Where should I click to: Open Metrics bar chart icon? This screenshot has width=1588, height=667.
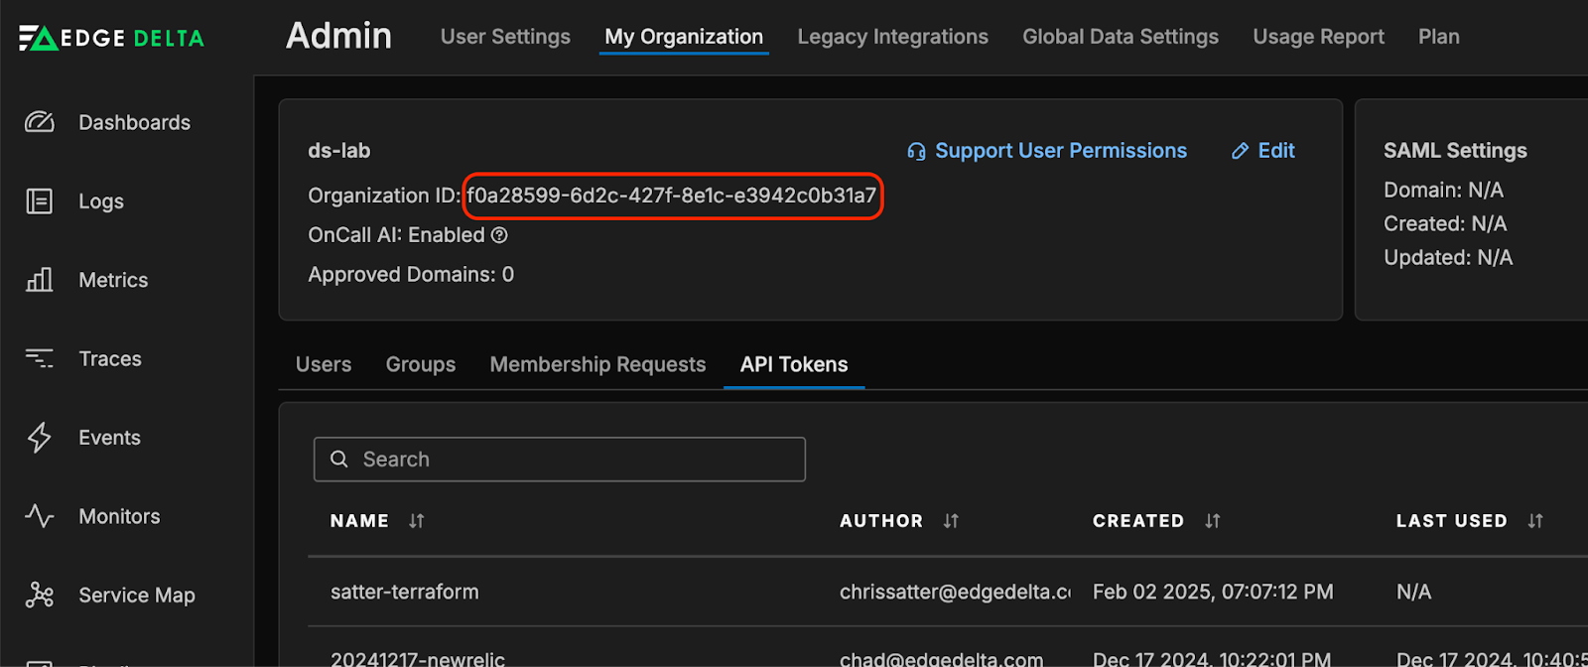tap(40, 280)
